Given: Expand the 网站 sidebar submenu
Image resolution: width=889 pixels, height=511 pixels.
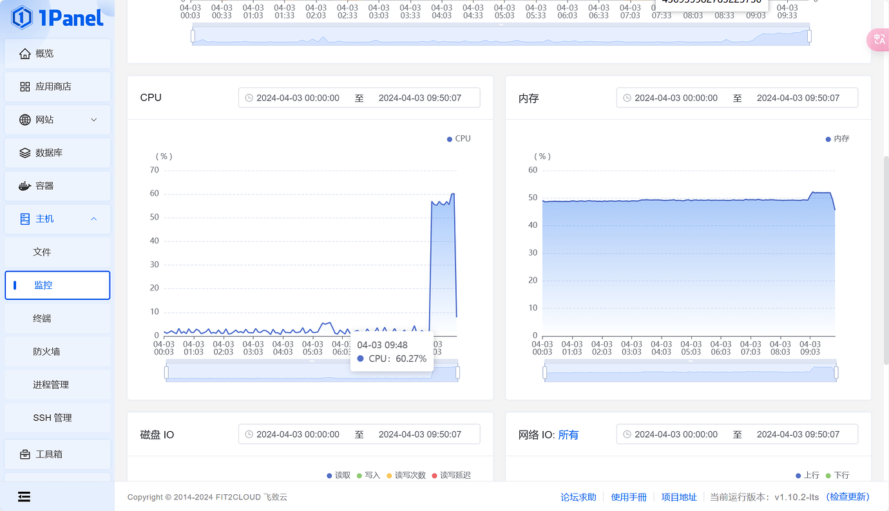Looking at the screenshot, I should pos(57,120).
